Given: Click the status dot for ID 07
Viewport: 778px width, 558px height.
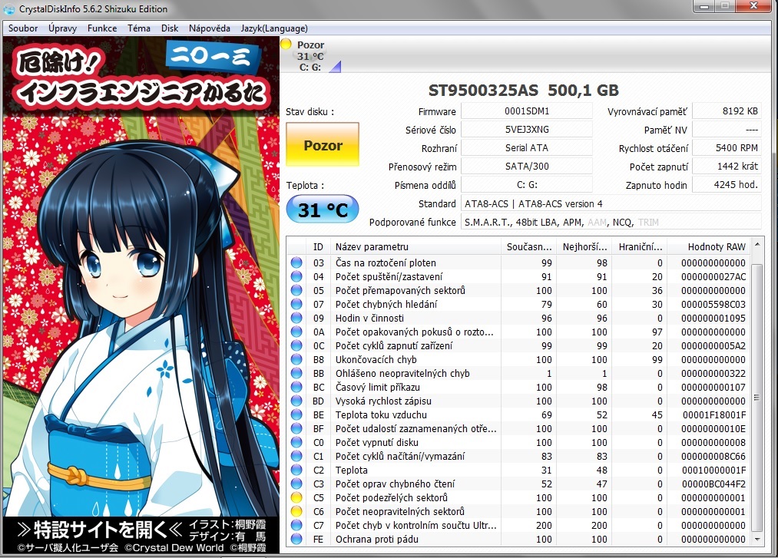Looking at the screenshot, I should click(296, 304).
